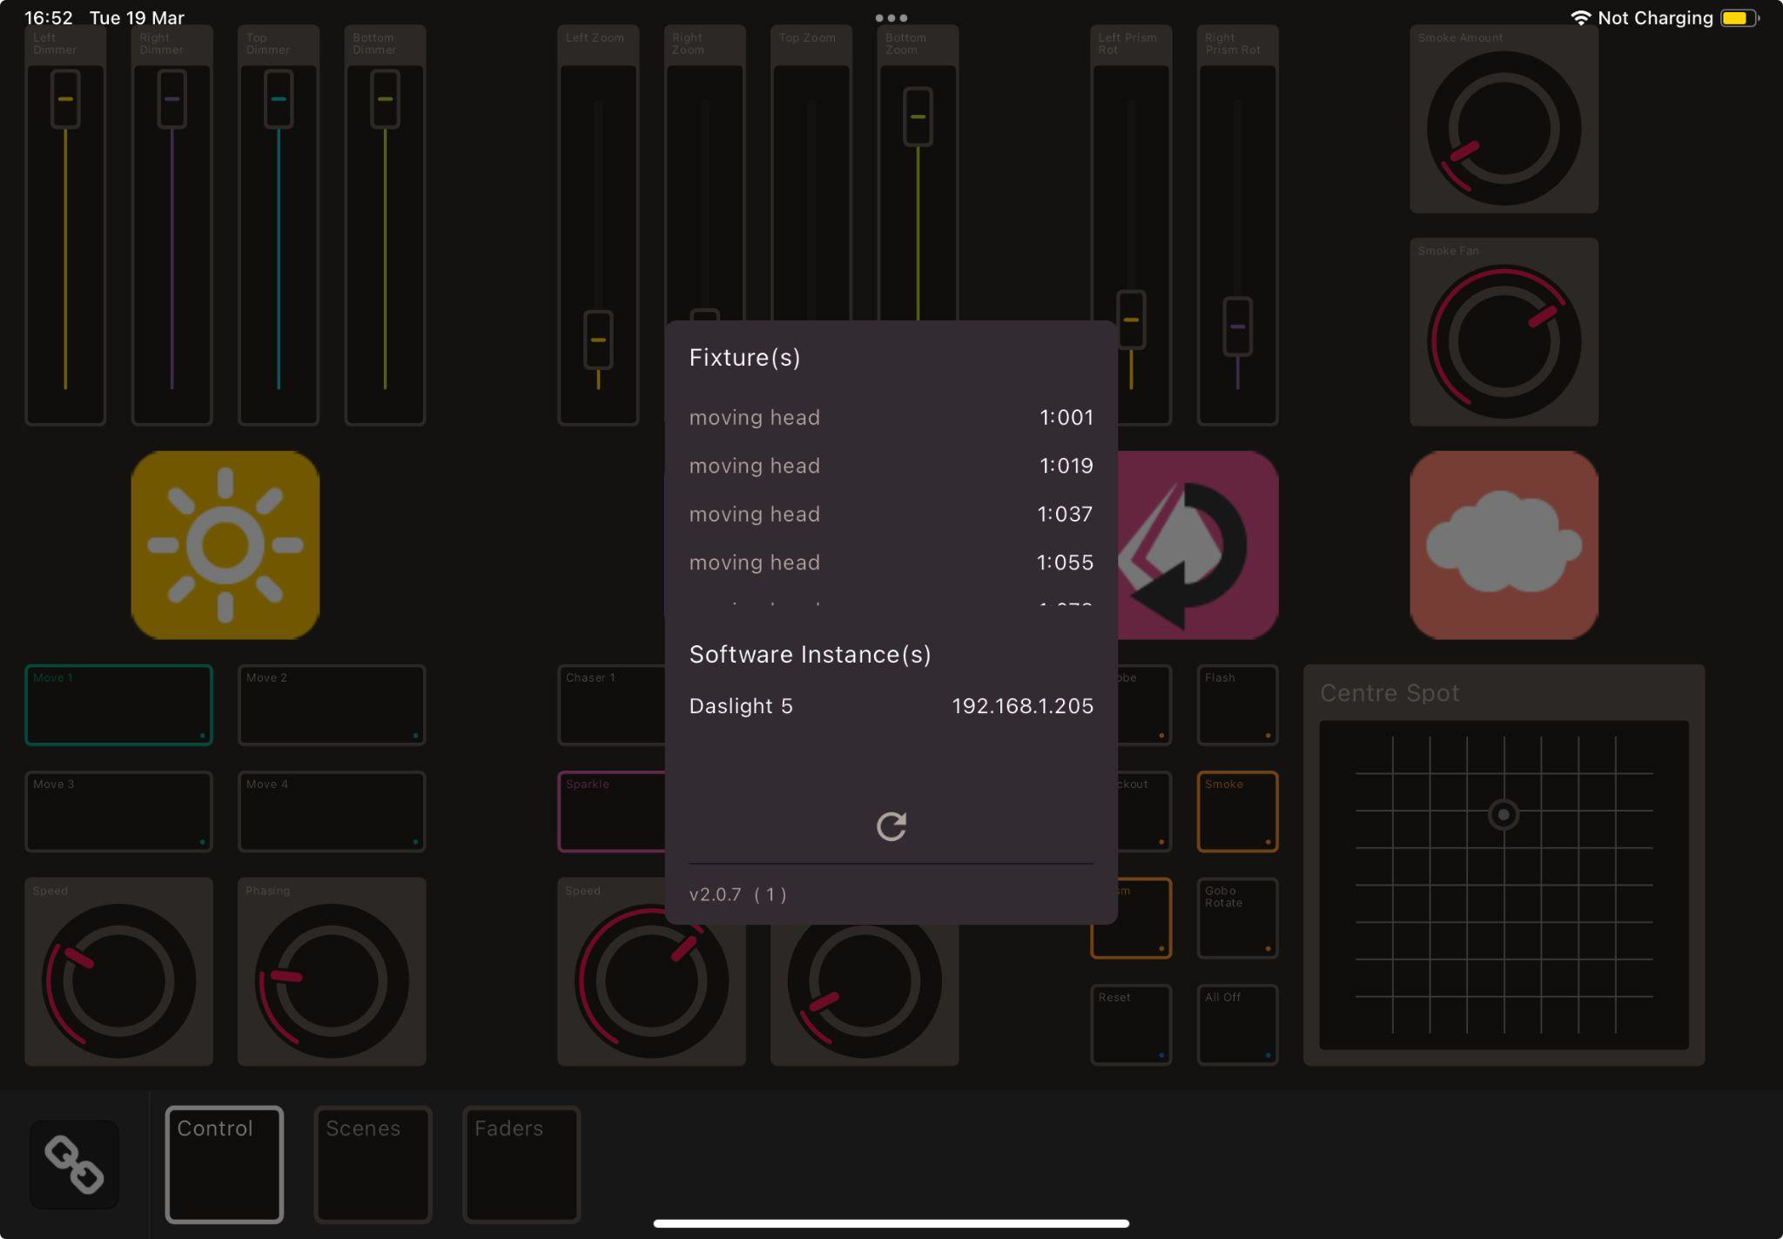This screenshot has width=1783, height=1239.
Task: Tap the refresh icon in the popup
Action: click(891, 826)
